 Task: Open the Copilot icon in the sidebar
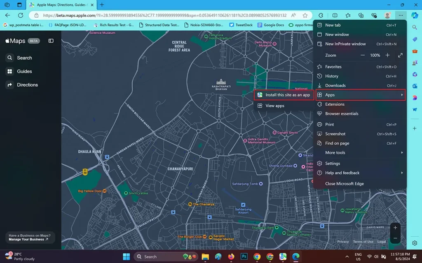point(415,15)
